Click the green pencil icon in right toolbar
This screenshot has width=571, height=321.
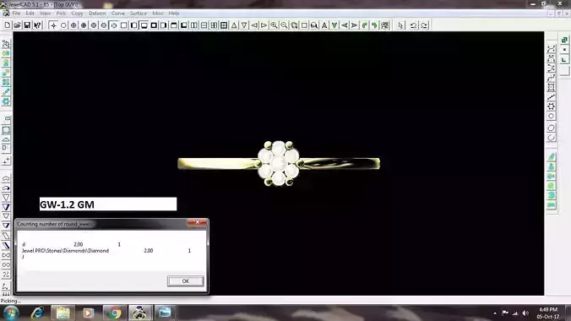click(552, 157)
